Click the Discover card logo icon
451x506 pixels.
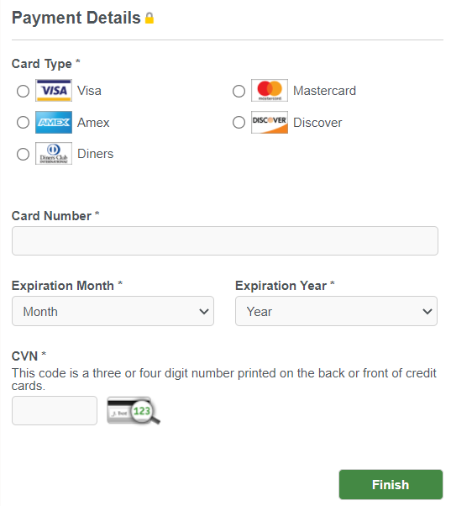[270, 123]
